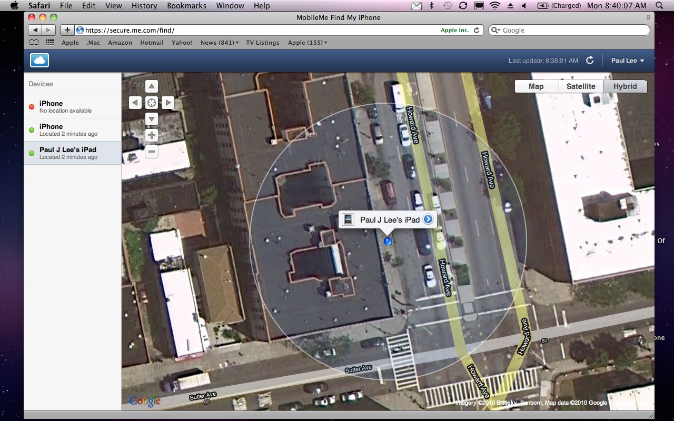Screen dimensions: 674x421
Task: Click the mail envelope icon in the menu bar
Action: (417, 6)
